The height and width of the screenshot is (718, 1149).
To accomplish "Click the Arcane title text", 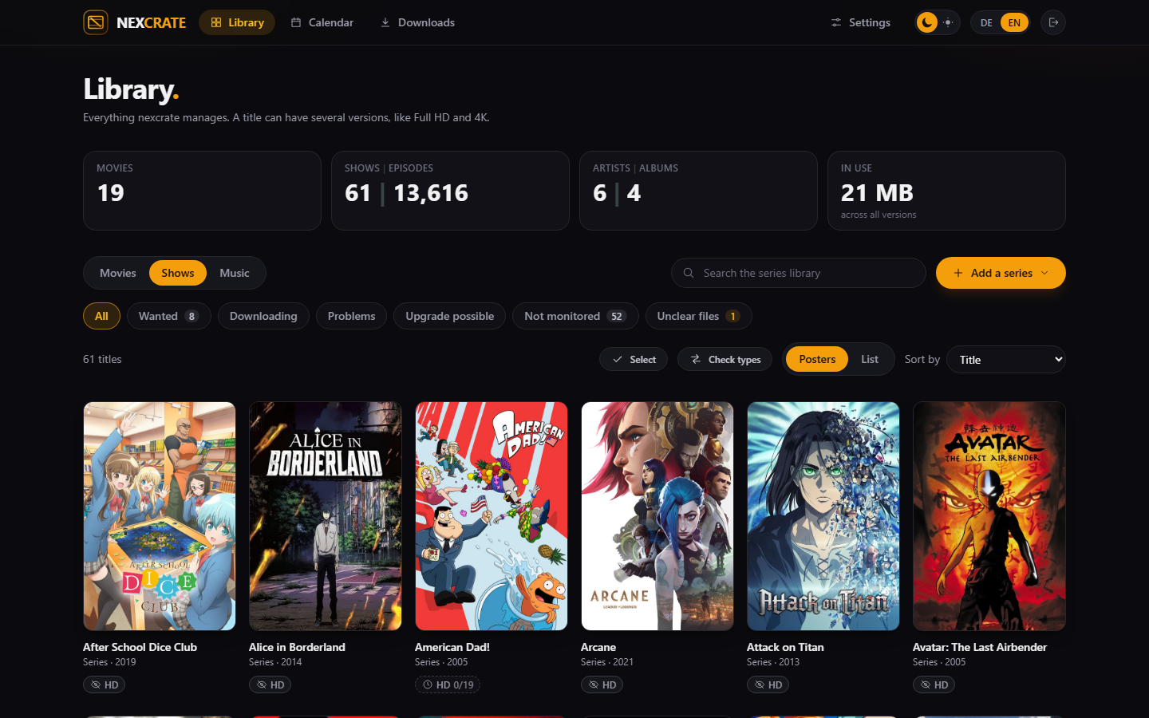I will (598, 647).
